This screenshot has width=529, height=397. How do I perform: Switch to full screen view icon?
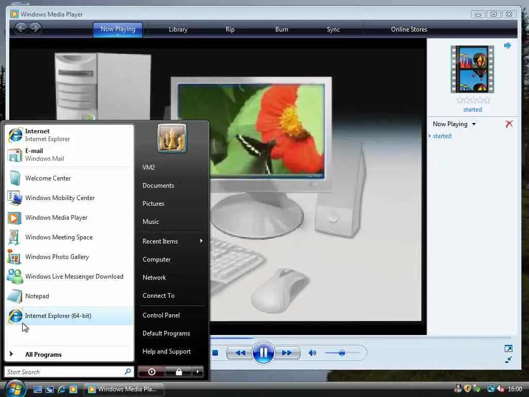(508, 348)
